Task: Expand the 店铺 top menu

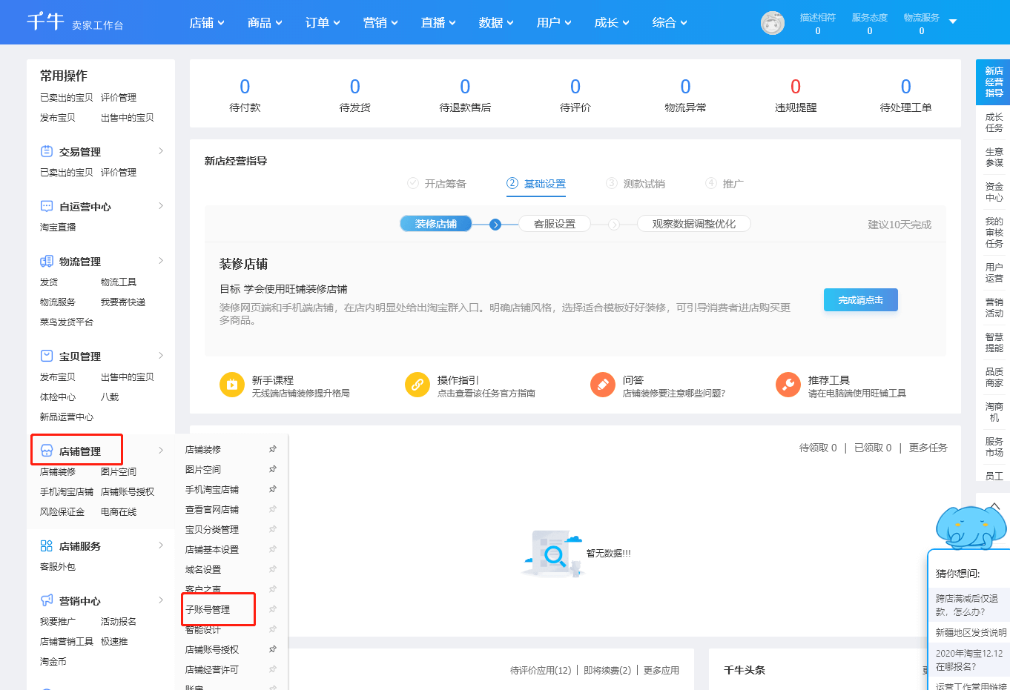Action: pyautogui.click(x=207, y=23)
